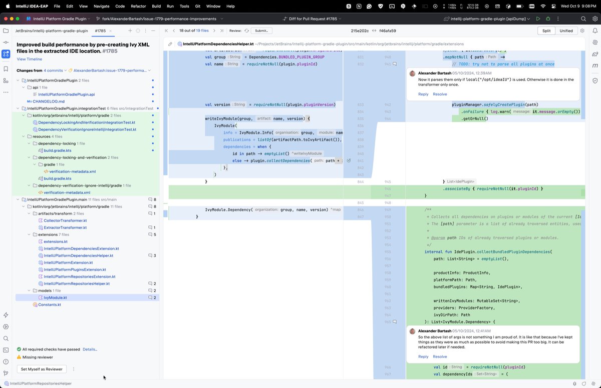
Task: Open the Commit tool window icon
Action: (6, 43)
